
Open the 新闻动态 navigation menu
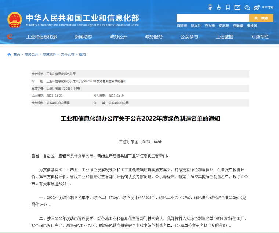[83, 37]
